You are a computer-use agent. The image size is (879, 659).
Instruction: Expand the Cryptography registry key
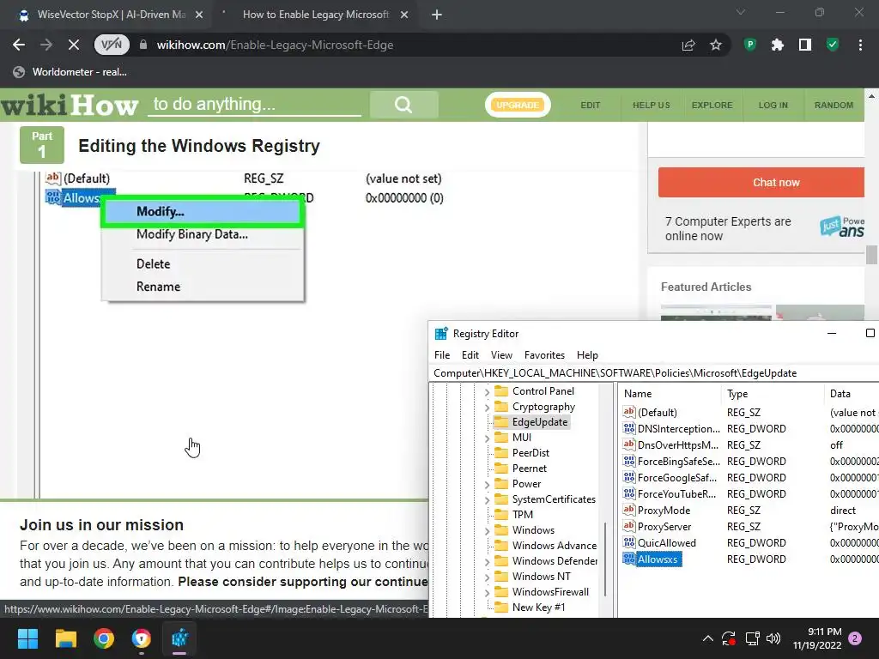[487, 408]
